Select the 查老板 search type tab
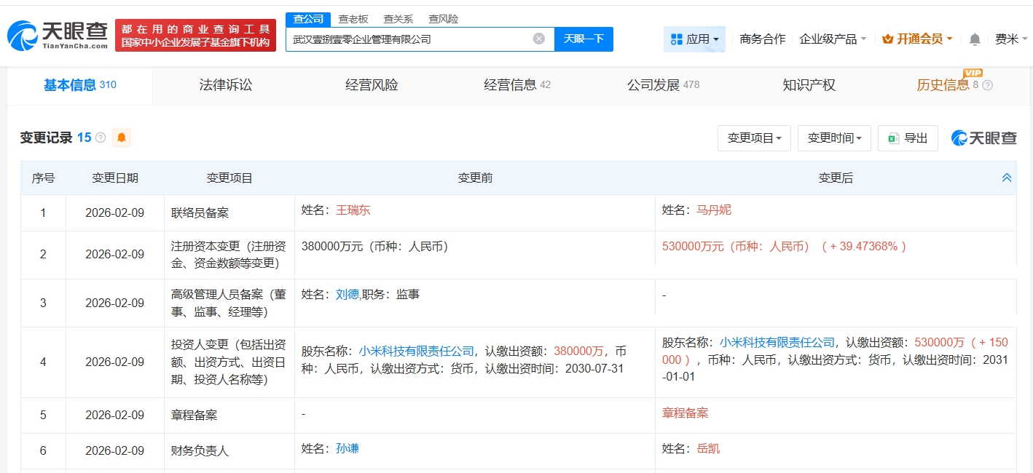This screenshot has height=473, width=1033. tap(353, 19)
